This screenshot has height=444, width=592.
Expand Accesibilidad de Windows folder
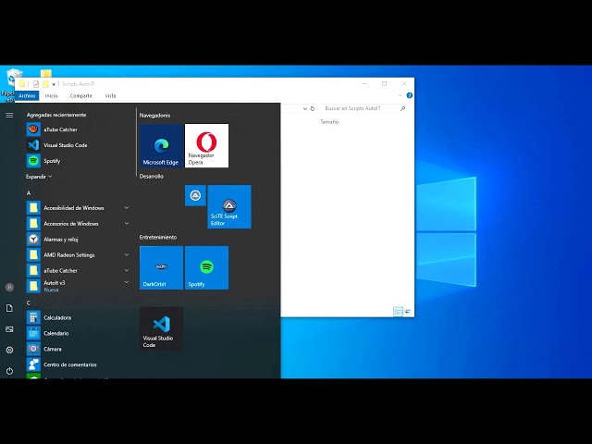coord(127,207)
